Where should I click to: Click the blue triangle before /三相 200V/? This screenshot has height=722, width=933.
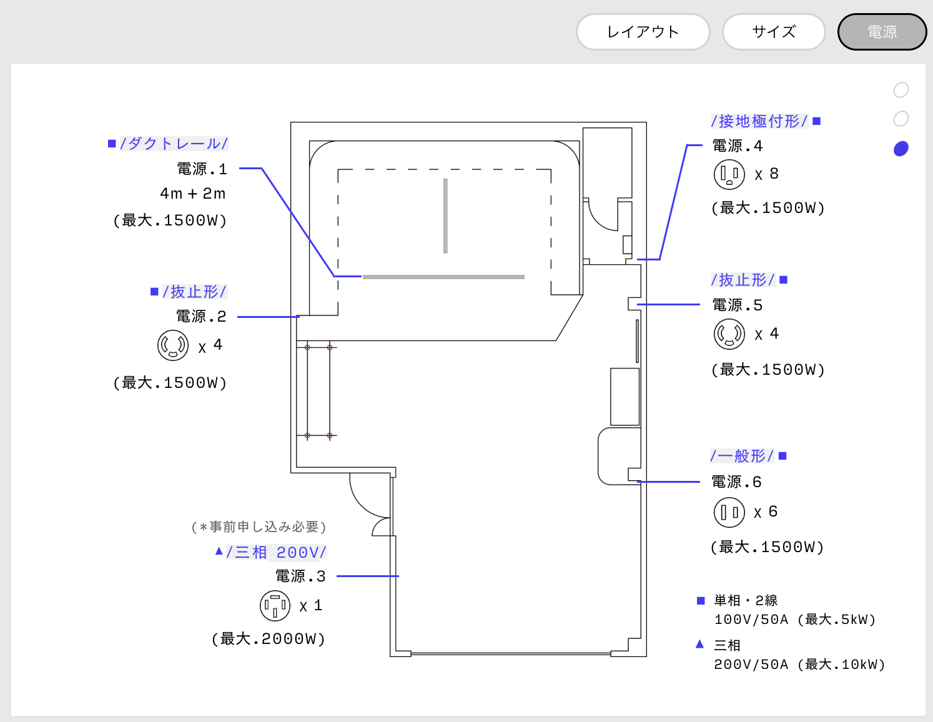tap(219, 551)
